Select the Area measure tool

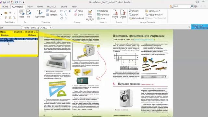point(101,18)
